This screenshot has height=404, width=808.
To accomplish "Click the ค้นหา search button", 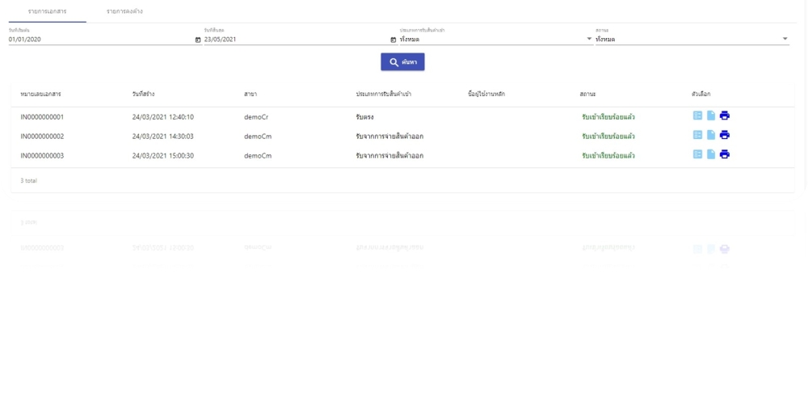I will coord(402,62).
